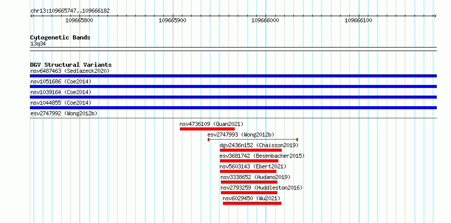The width and height of the screenshot is (451, 223).
Task: Click esv2747993 (Wong2012b) label
Action: (x=241, y=135)
